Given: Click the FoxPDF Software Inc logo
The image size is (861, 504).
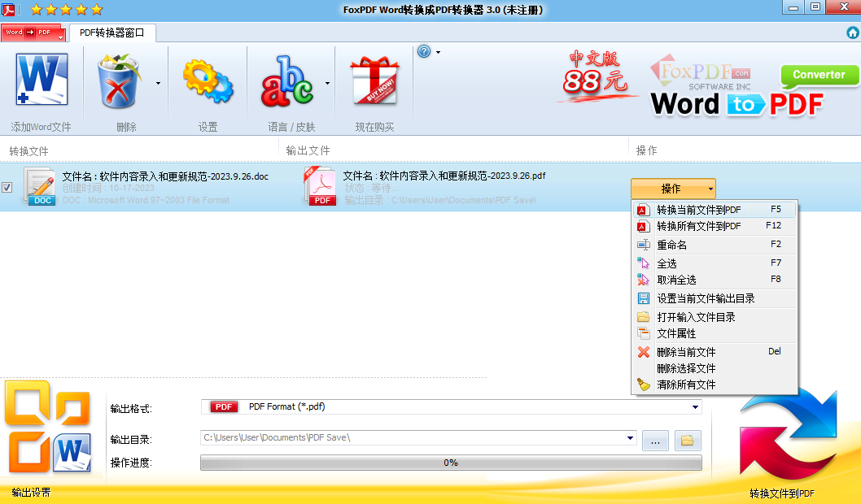Looking at the screenshot, I should [701, 73].
